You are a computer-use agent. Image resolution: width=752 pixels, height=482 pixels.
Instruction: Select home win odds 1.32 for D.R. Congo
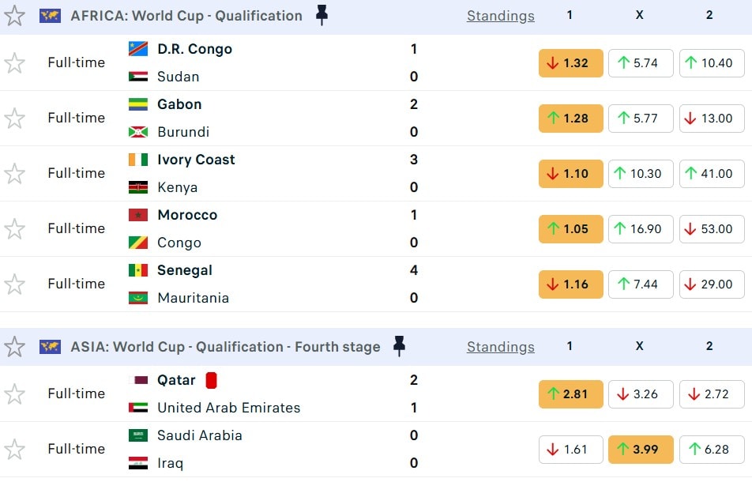570,63
